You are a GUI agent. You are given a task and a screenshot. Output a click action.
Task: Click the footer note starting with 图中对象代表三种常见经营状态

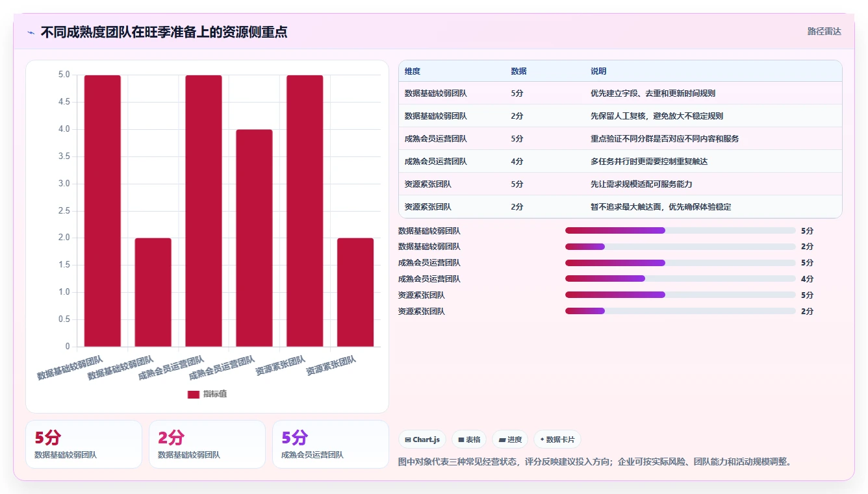594,462
